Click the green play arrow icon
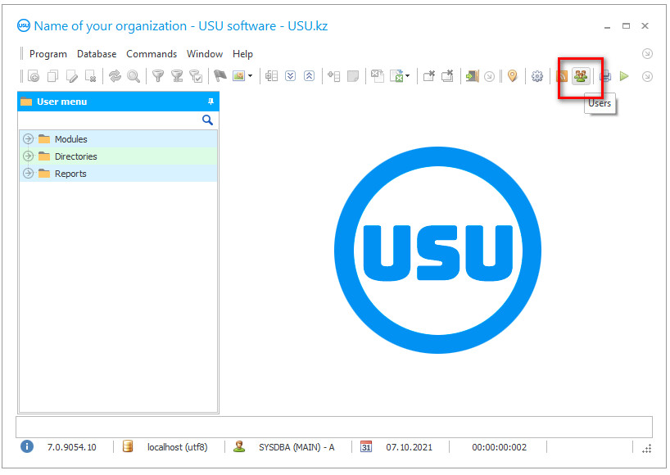This screenshot has width=670, height=475. [624, 76]
